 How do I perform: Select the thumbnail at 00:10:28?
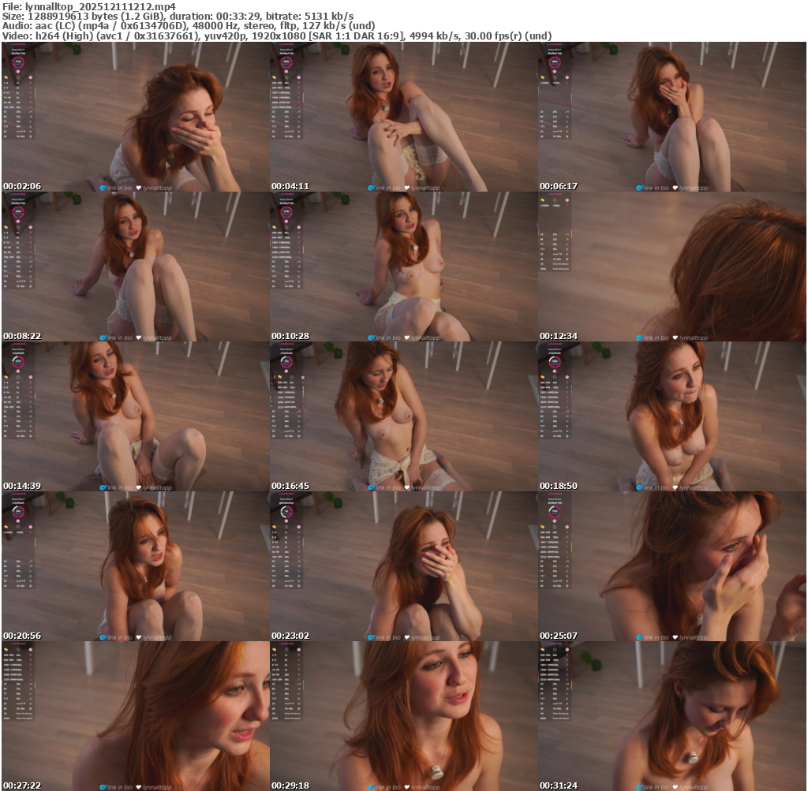[x=403, y=267]
